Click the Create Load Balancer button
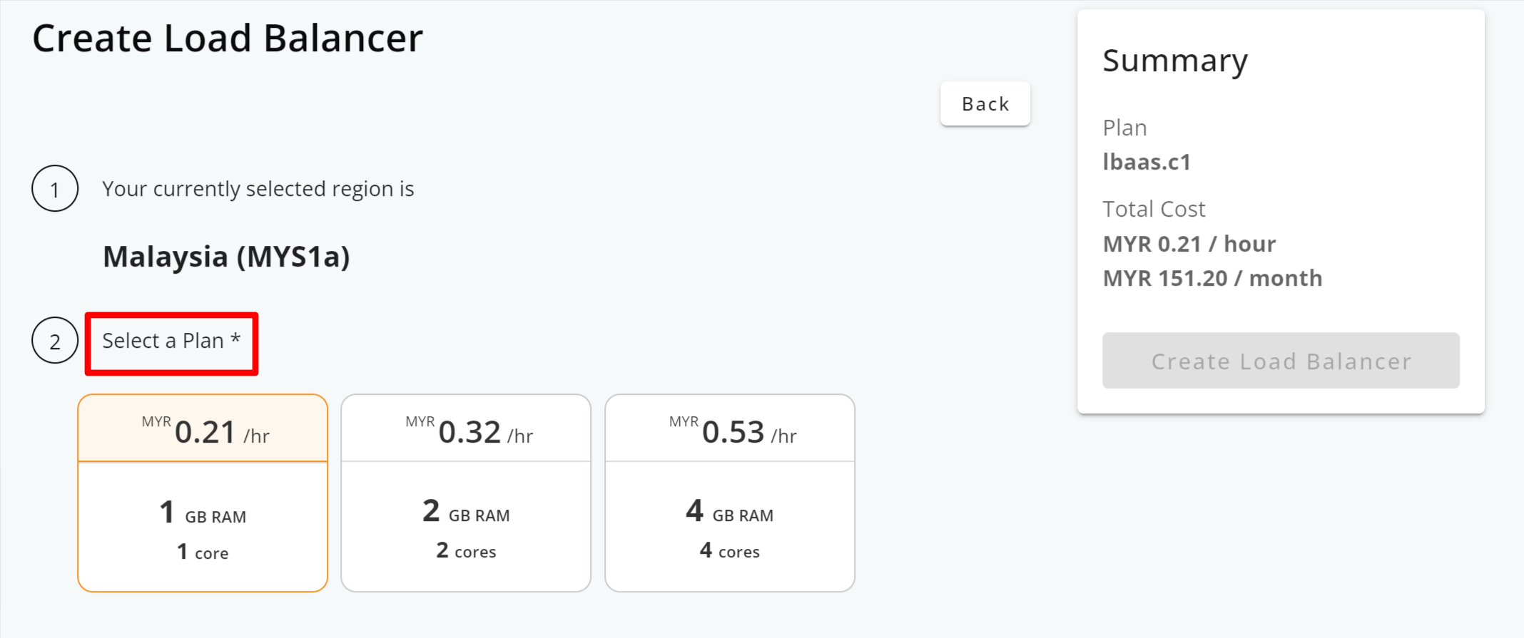Viewport: 1524px width, 638px height. pyautogui.click(x=1280, y=361)
